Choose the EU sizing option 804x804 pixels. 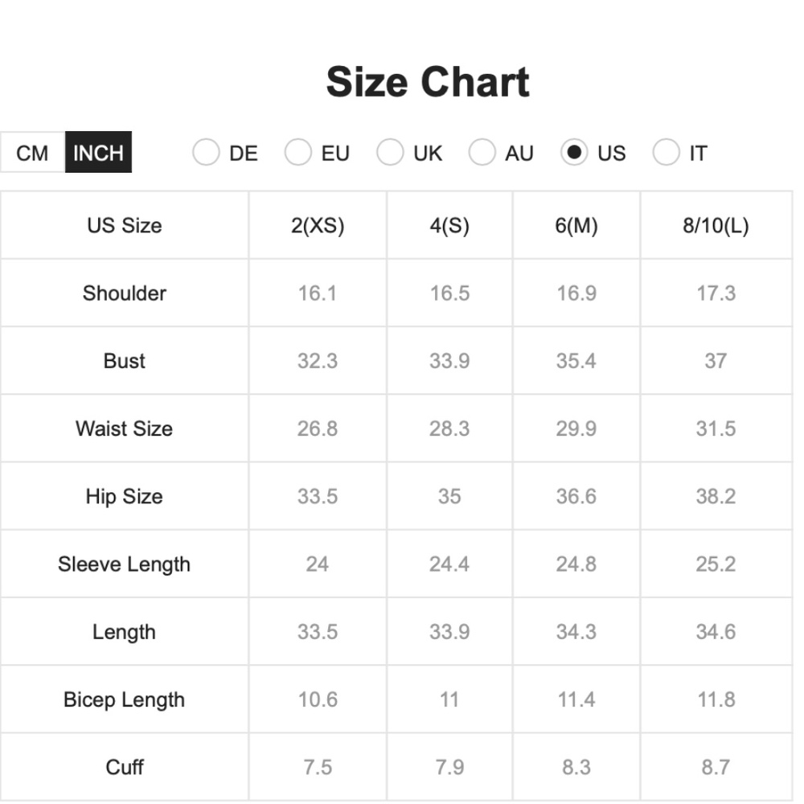coord(298,152)
